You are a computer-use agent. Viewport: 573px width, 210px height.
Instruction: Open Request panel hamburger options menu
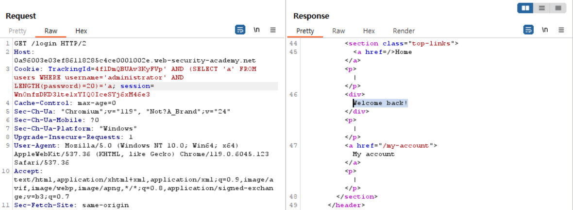[x=273, y=30]
